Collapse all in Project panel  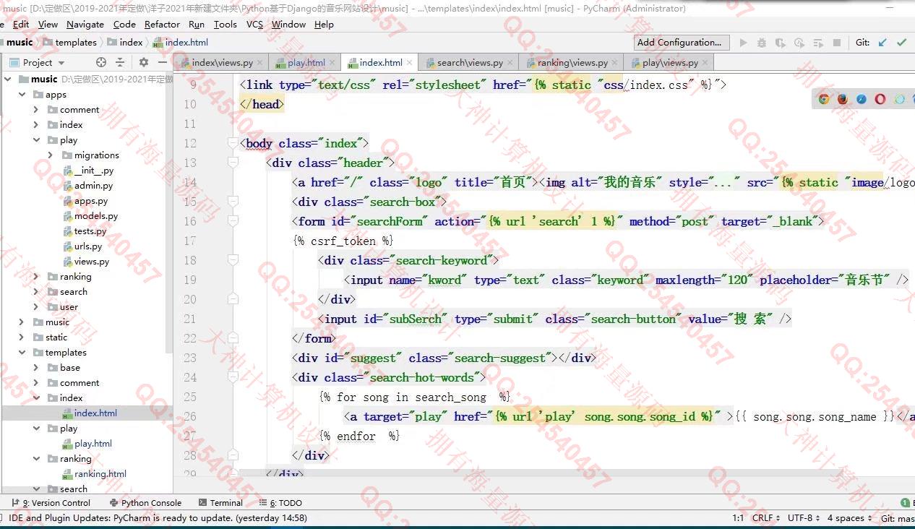(x=121, y=62)
